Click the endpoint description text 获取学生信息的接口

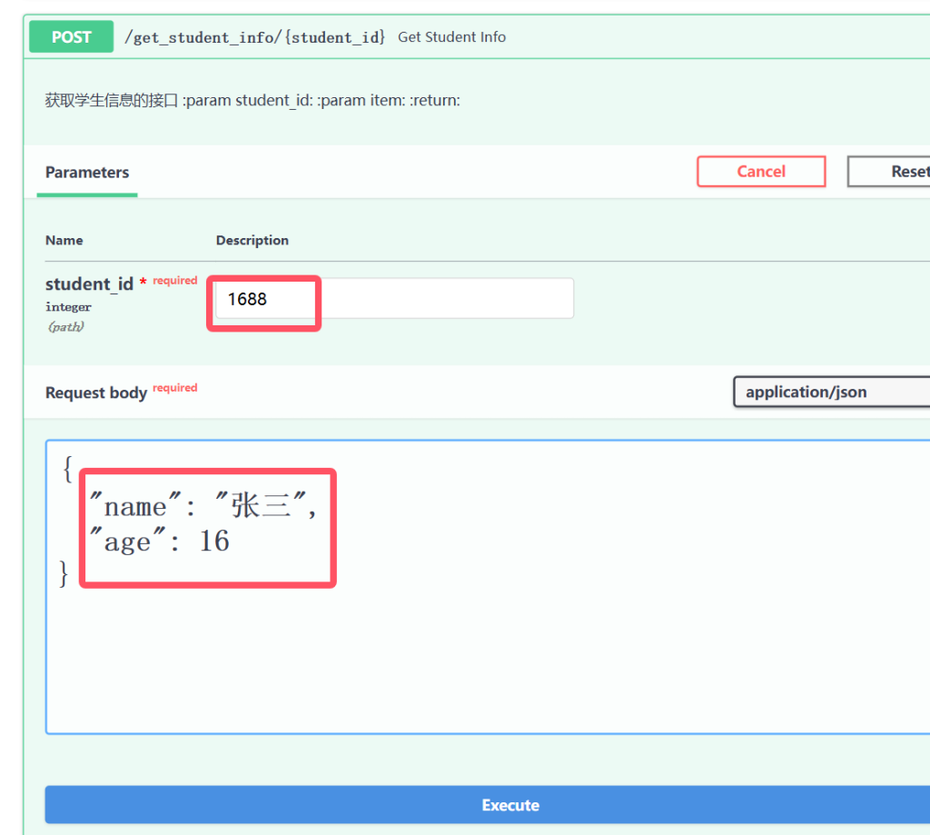[112, 101]
